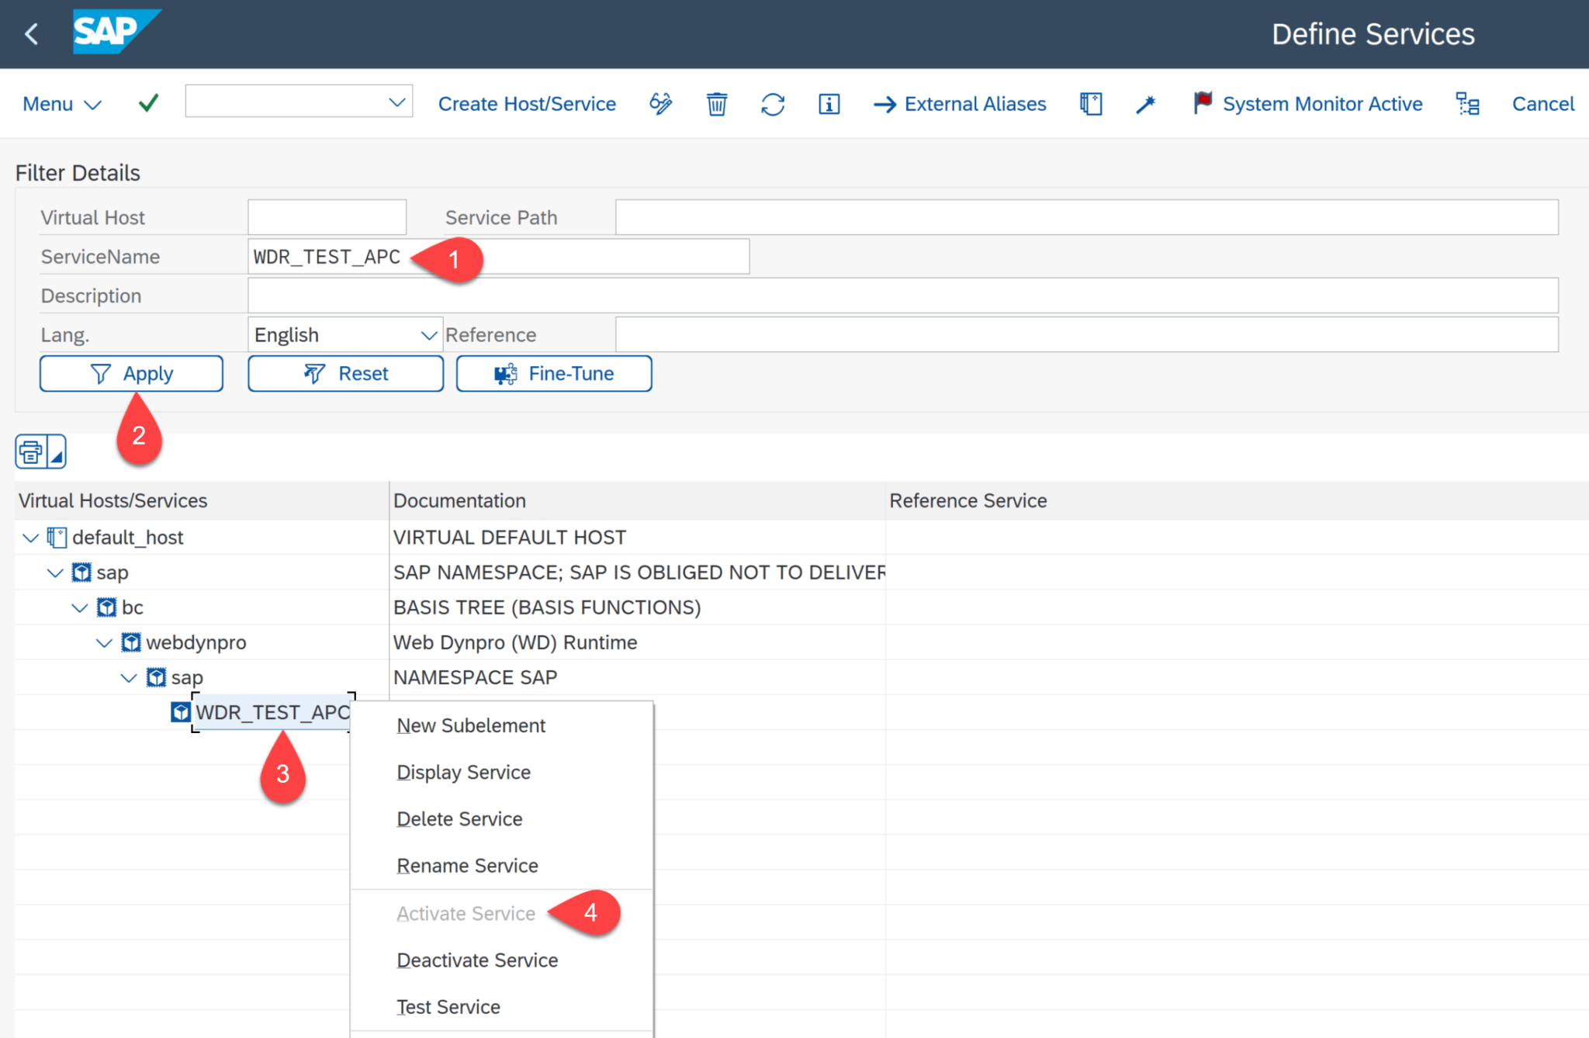Select the Edit (pencil) toolbar icon
The image size is (1589, 1038).
coord(660,103)
